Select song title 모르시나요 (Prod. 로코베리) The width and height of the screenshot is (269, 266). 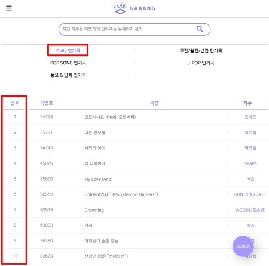coord(110,117)
